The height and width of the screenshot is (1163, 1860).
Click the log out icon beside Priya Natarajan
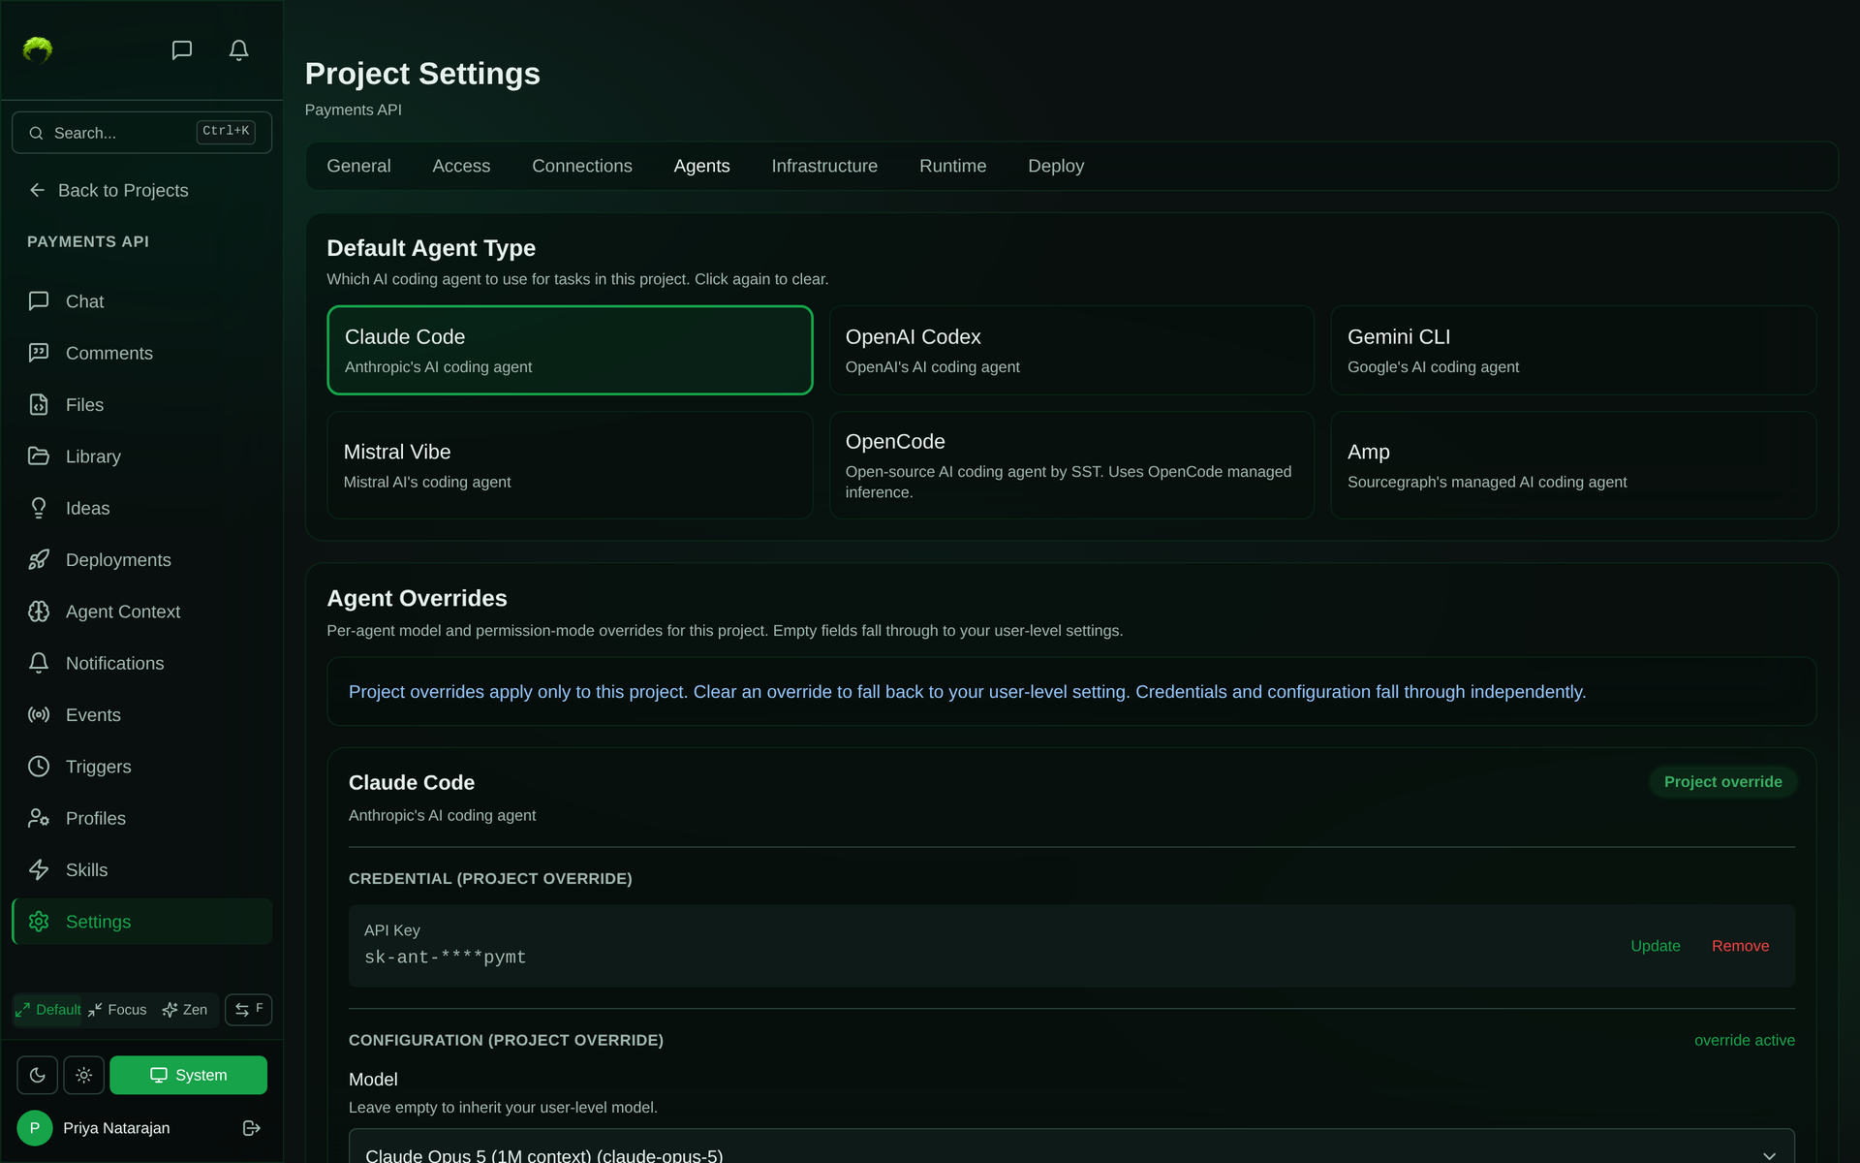252,1128
